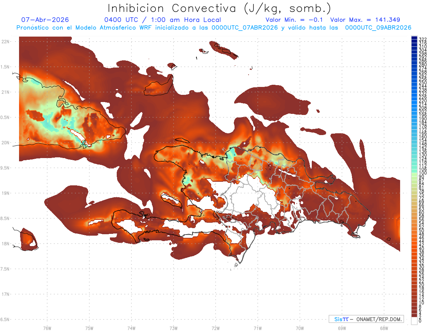Click the WRF model forecast description line
Viewport: 431px width, 333px height.
click(x=214, y=27)
